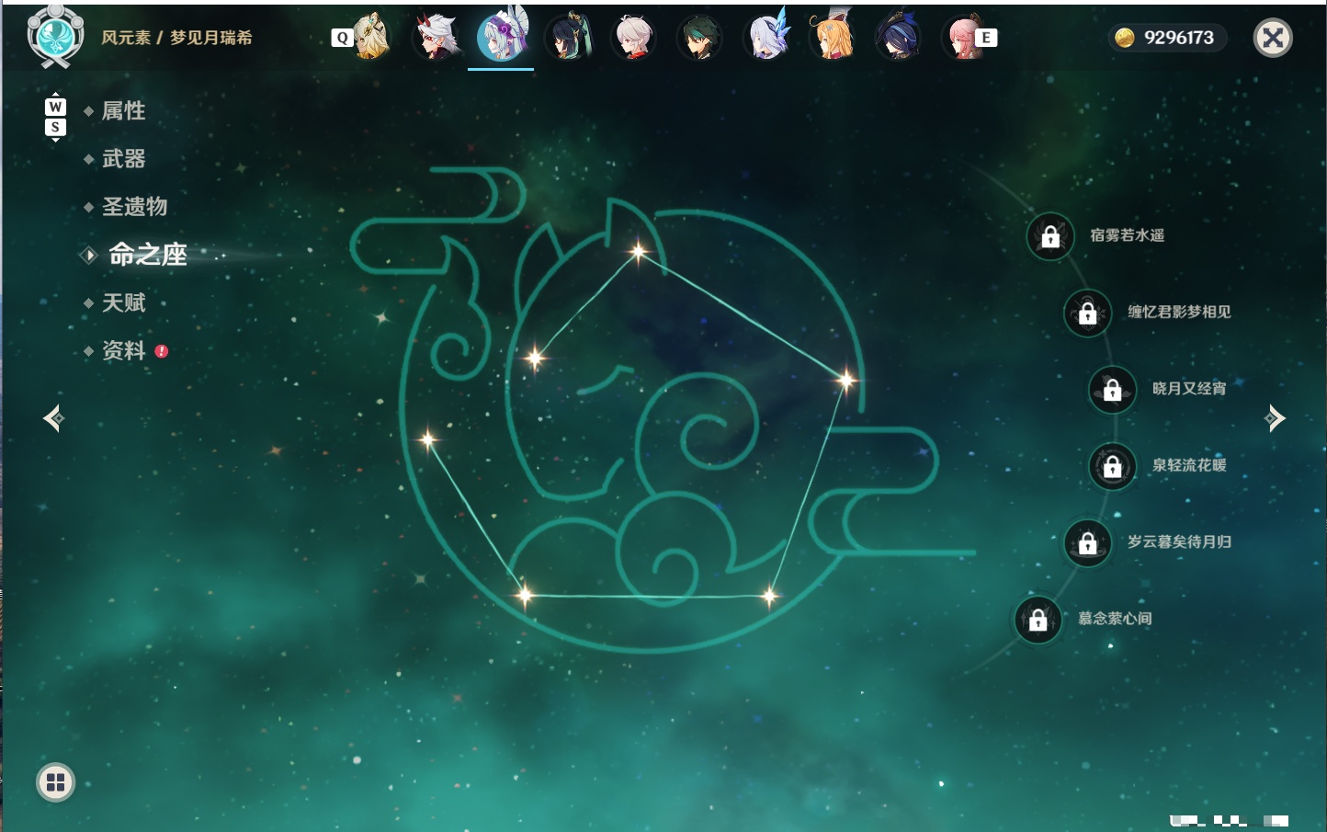The width and height of the screenshot is (1327, 832).
Task: Click the leftmost star in the constellation
Action: point(427,439)
